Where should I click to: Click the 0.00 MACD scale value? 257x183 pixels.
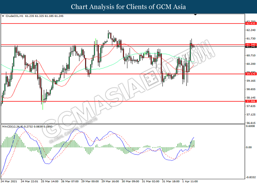click(249, 147)
